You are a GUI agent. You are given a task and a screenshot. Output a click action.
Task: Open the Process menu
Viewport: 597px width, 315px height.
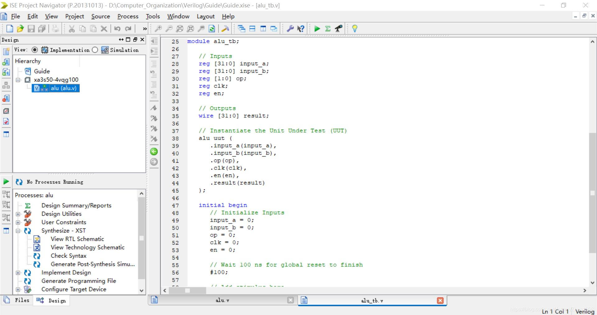click(127, 16)
